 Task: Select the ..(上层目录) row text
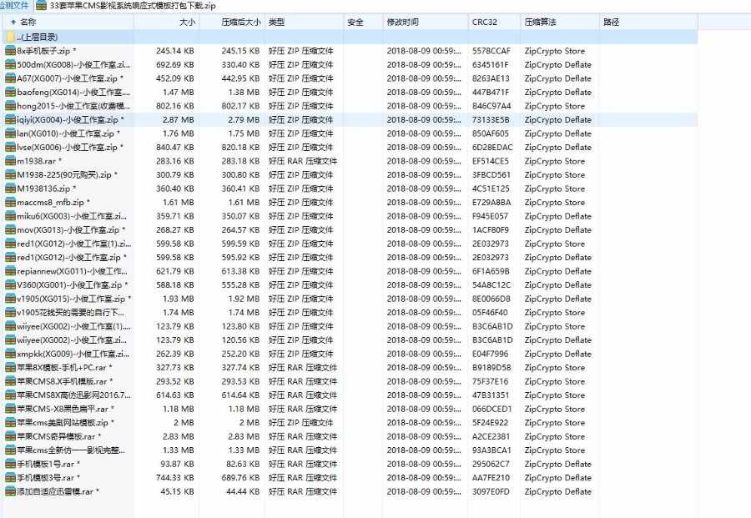tap(38, 37)
